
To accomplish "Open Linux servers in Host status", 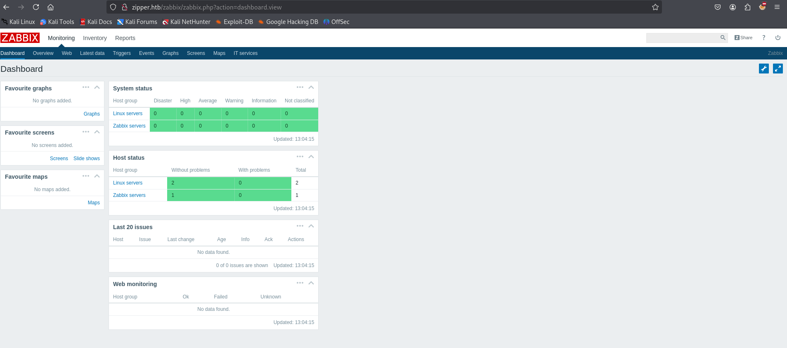I will tap(128, 183).
